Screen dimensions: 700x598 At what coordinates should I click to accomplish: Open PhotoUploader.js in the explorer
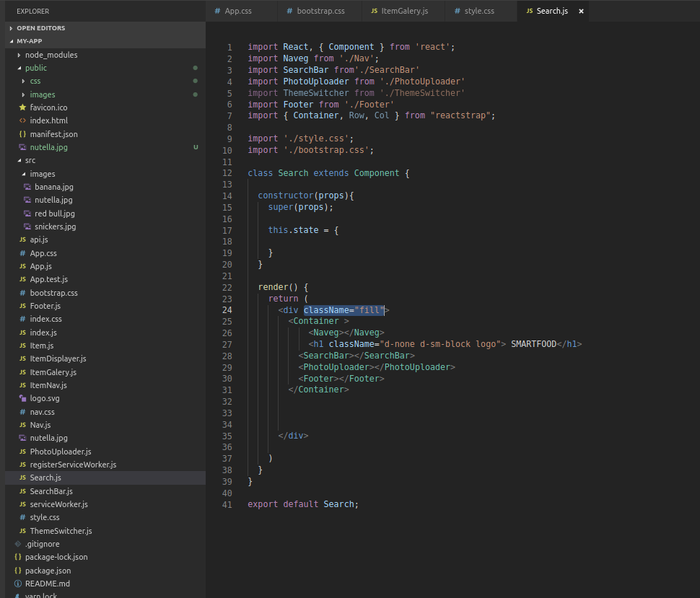point(61,452)
